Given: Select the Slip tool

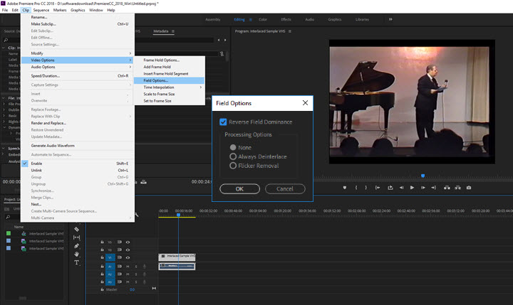Looking at the screenshot, I should click(x=77, y=237).
